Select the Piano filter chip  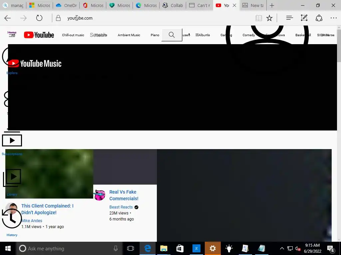tap(155, 35)
